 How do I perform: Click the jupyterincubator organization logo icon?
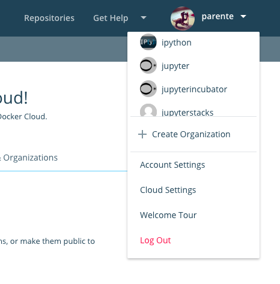click(x=148, y=89)
